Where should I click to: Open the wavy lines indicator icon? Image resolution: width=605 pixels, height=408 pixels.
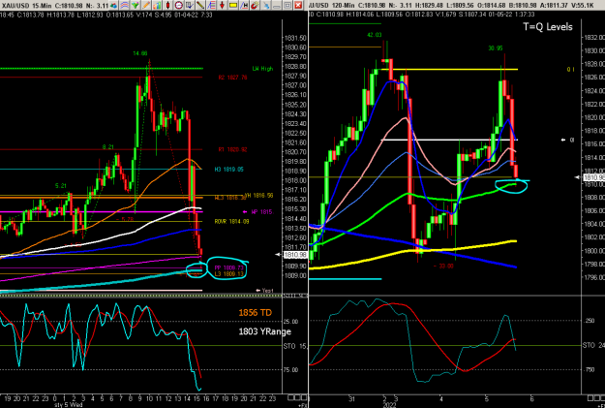[x=124, y=5]
